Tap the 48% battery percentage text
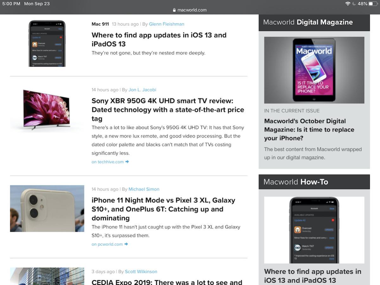This screenshot has width=380, height=285. point(363,4)
